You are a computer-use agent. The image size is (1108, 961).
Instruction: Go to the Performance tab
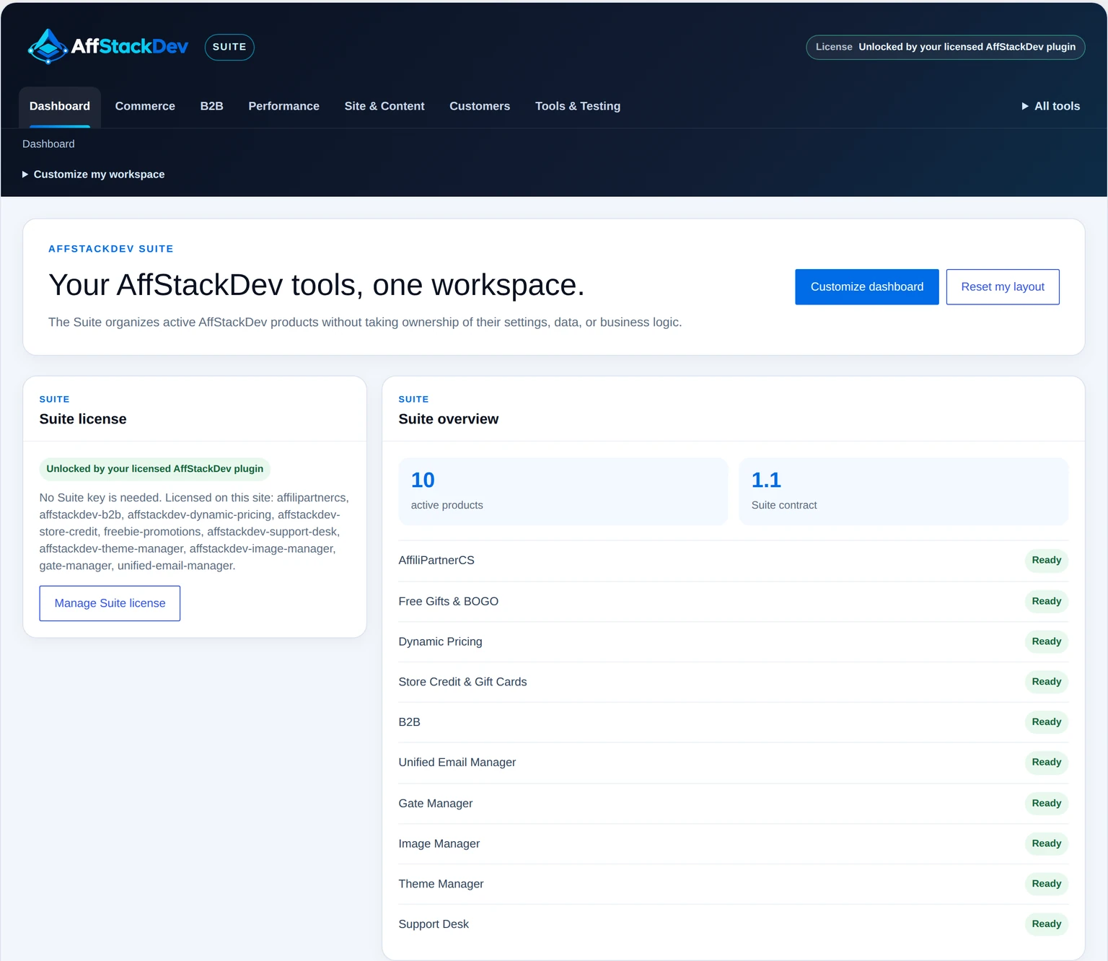pos(284,106)
